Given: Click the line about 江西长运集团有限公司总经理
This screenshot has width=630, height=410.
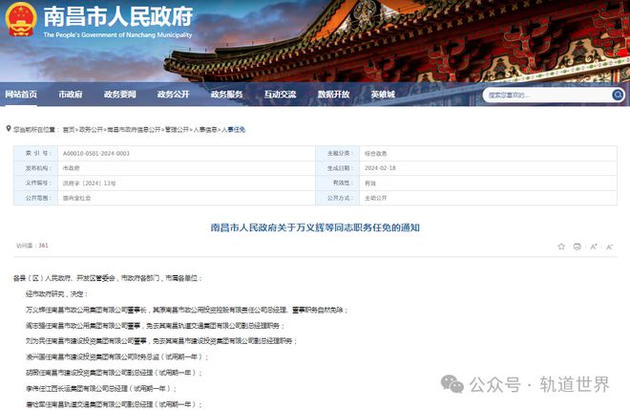Looking at the screenshot, I should 101,388.
